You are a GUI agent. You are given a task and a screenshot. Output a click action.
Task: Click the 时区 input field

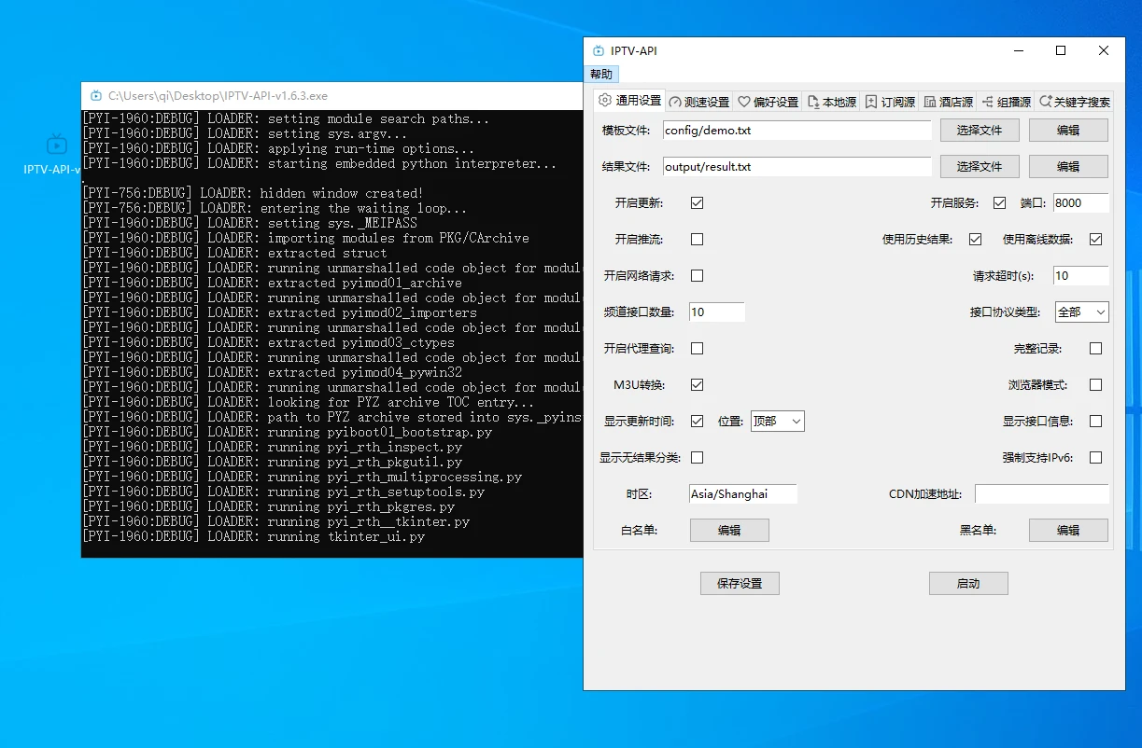click(x=742, y=494)
